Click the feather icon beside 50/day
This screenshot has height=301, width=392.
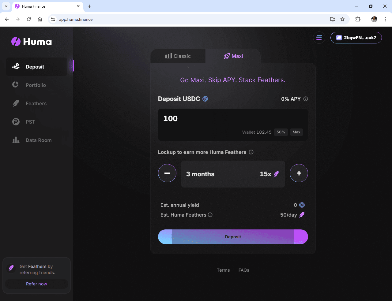[302, 215]
